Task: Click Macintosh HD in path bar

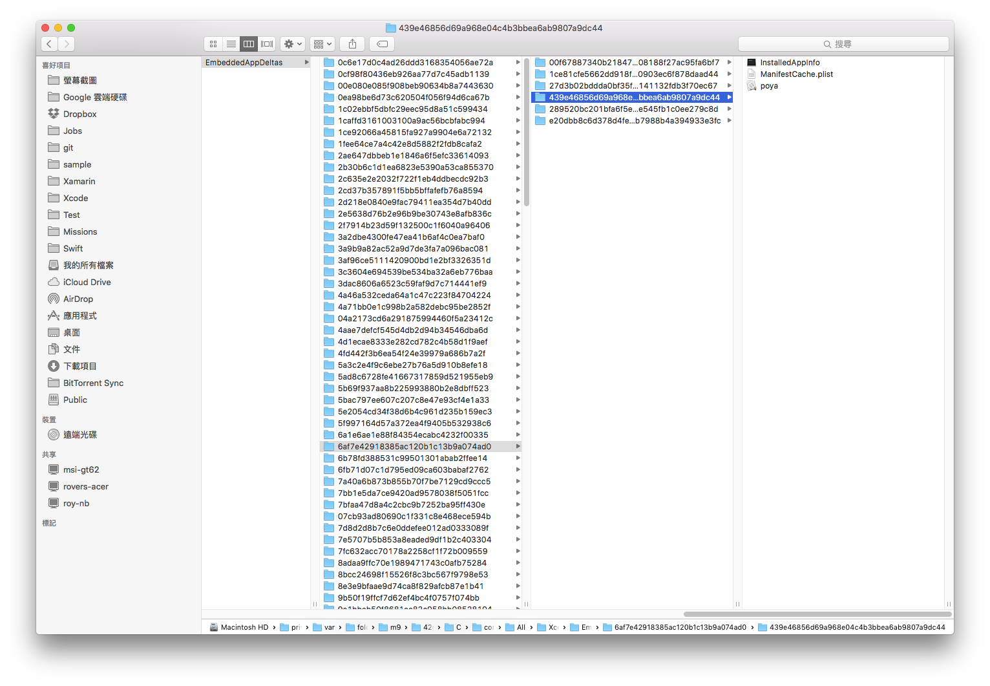Action: (x=244, y=627)
